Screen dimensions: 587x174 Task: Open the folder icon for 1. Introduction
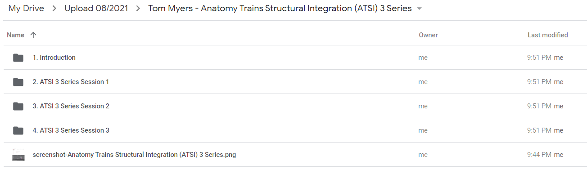[18, 58]
